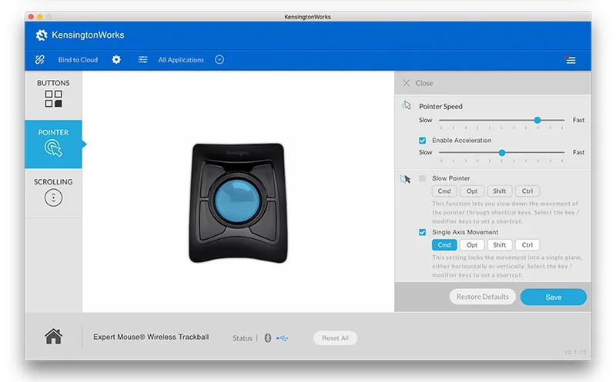This screenshot has width=616, height=382.
Task: Select Cmd key for Slow Pointer
Action: [444, 191]
